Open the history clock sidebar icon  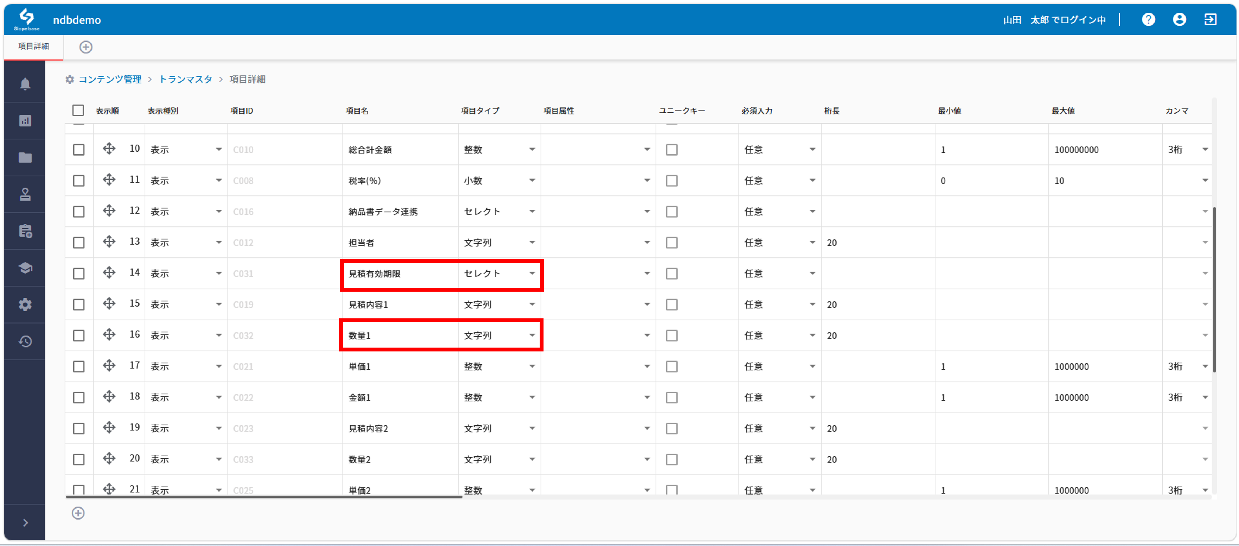[x=25, y=341]
